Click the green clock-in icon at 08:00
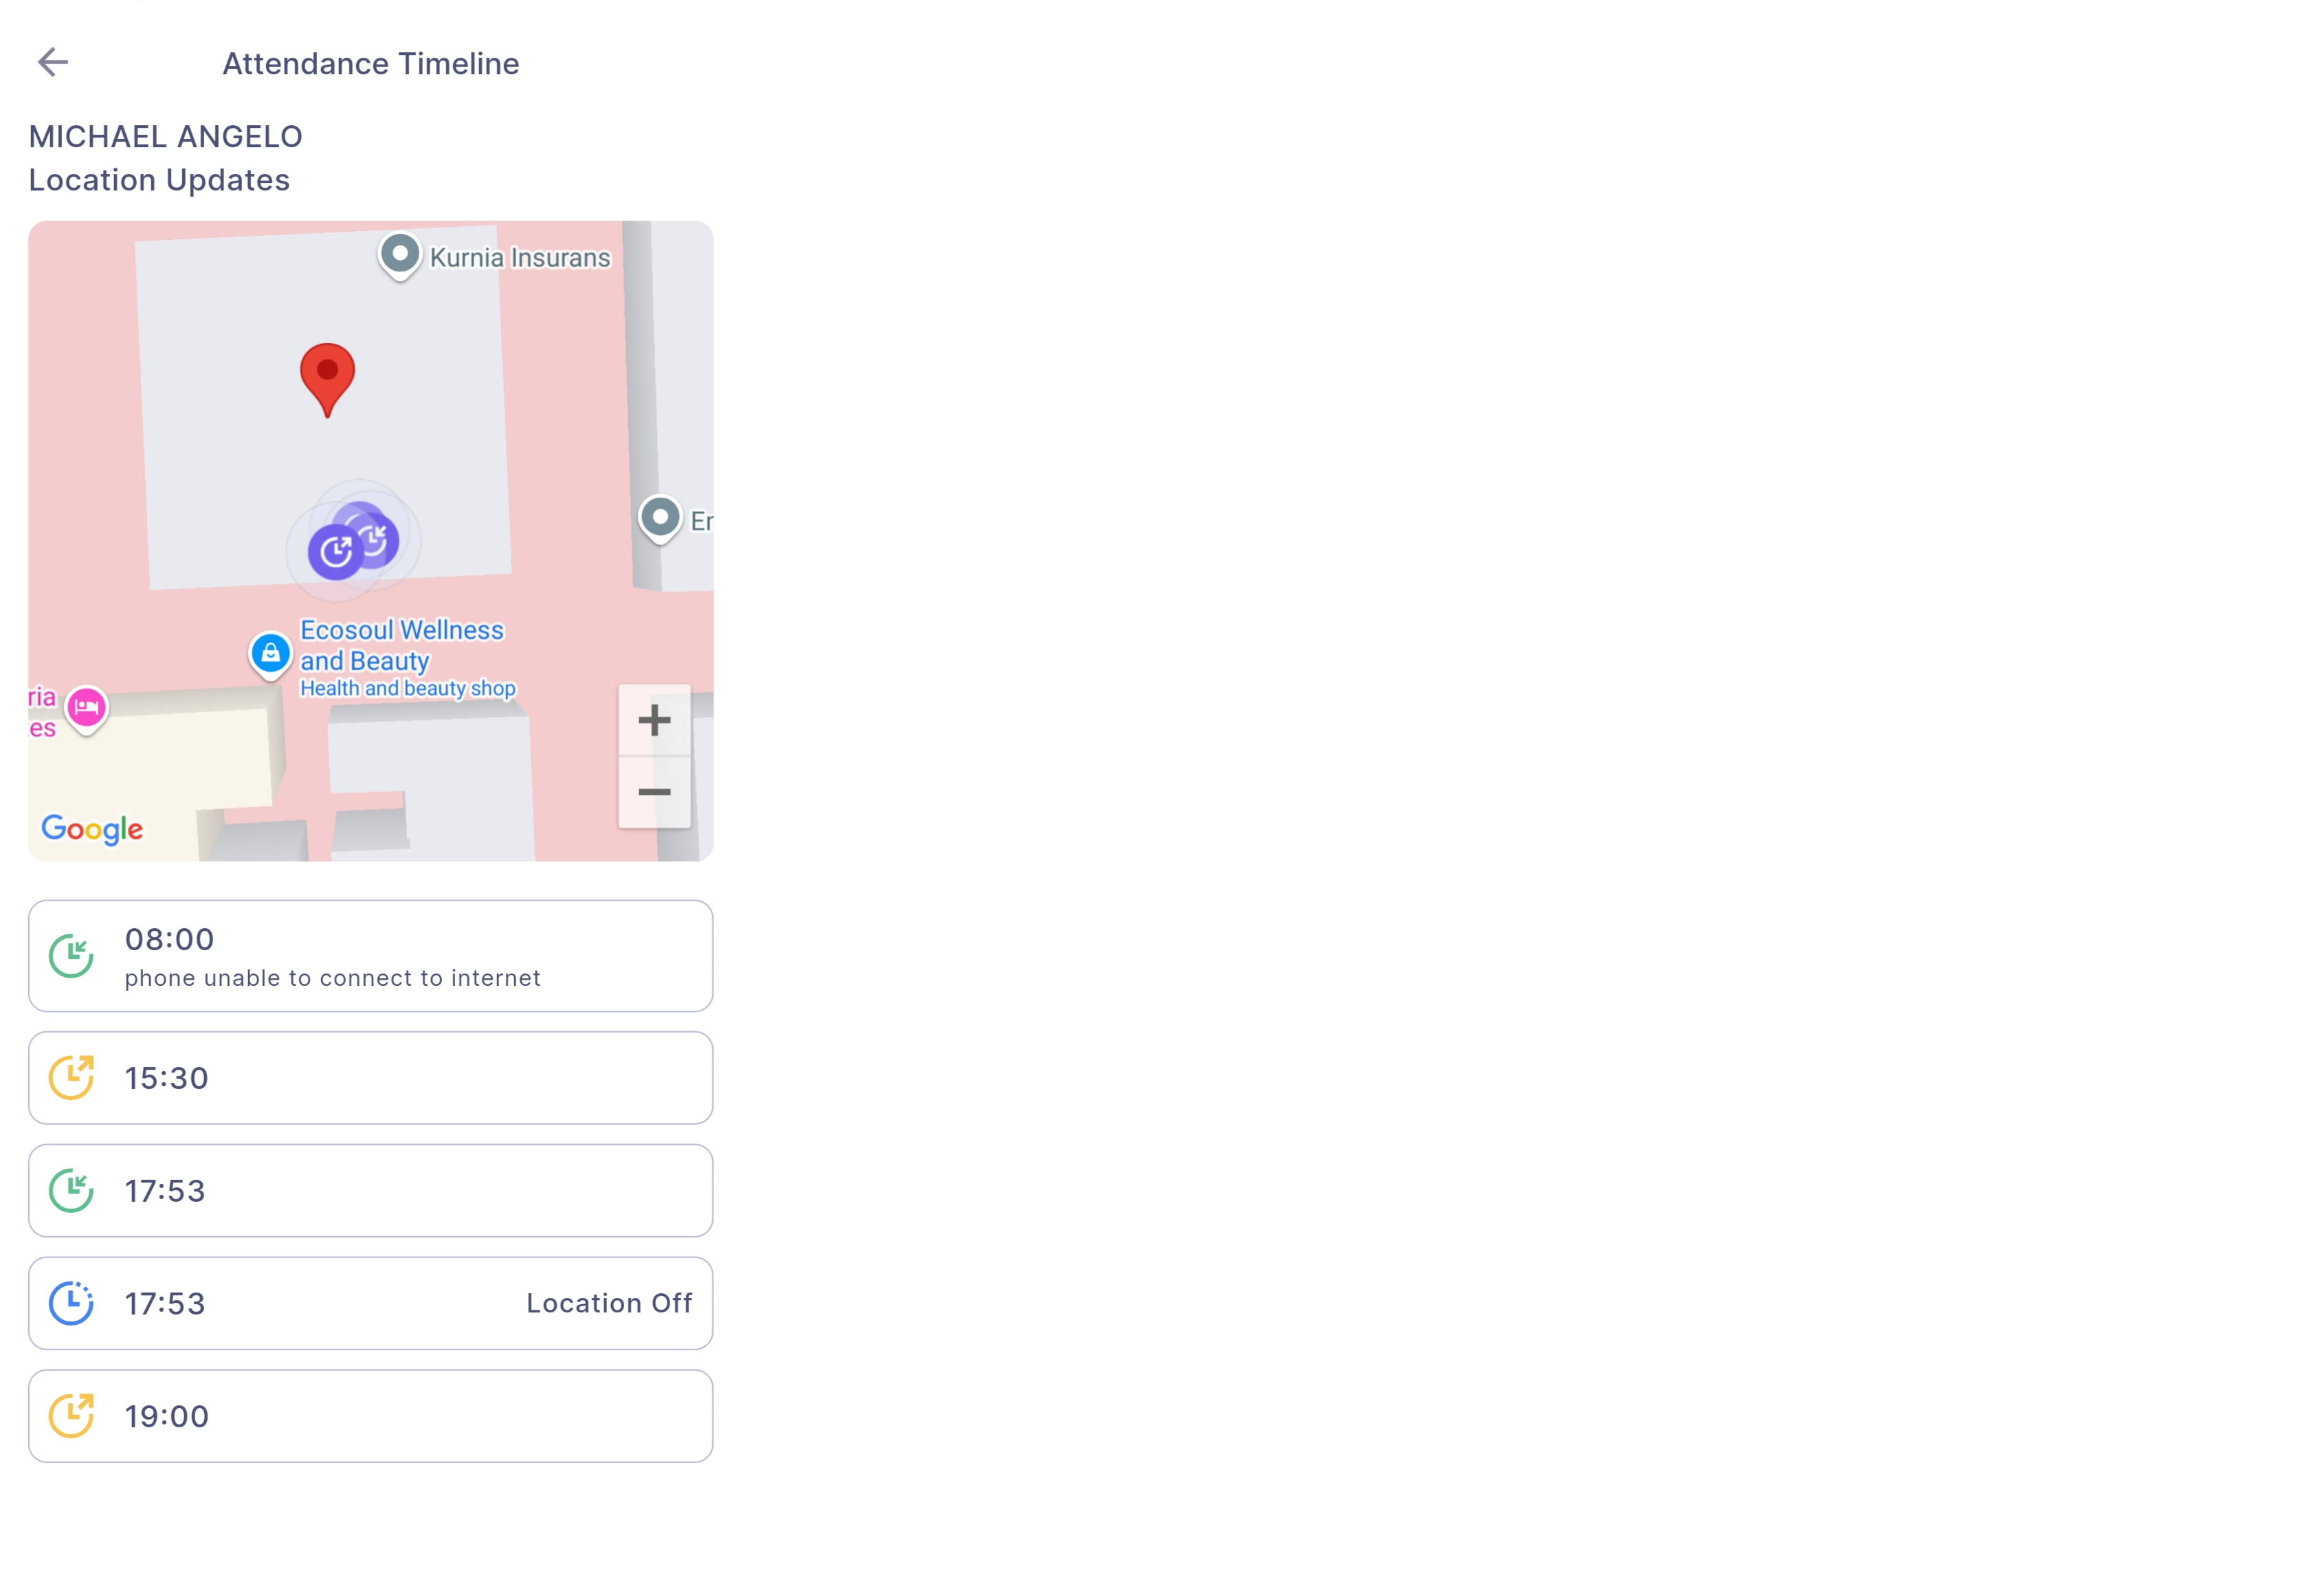This screenshot has width=2324, height=1595. tap(71, 956)
